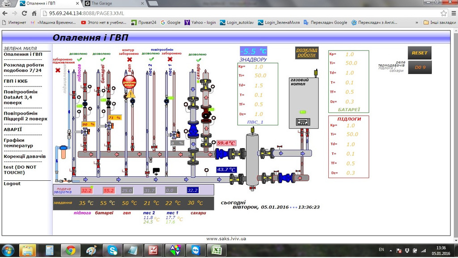Click the green check mark above батареї

102,59
